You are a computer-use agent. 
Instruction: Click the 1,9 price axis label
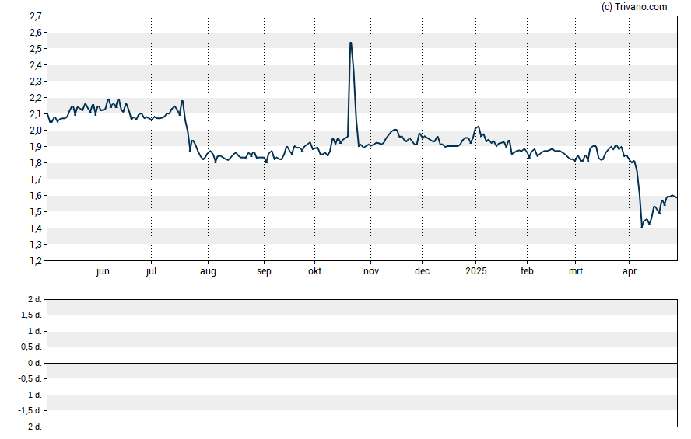coord(36,147)
